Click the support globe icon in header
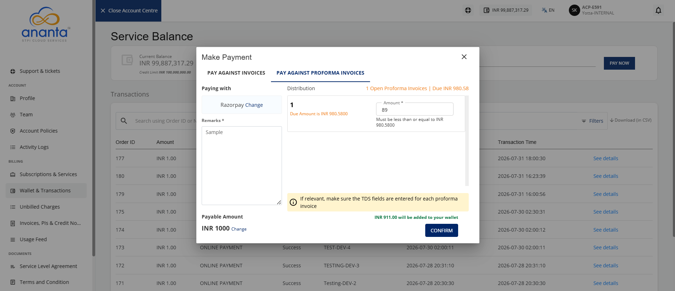675x291 pixels. (x=468, y=10)
